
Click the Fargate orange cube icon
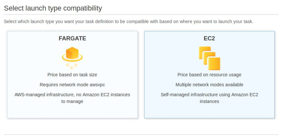point(72,53)
